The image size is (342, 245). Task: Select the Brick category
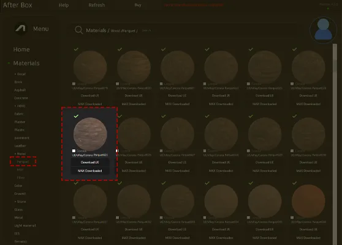(18, 82)
